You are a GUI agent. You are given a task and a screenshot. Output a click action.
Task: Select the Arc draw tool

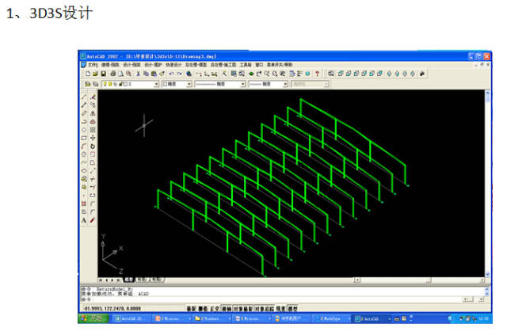[x=84, y=147]
